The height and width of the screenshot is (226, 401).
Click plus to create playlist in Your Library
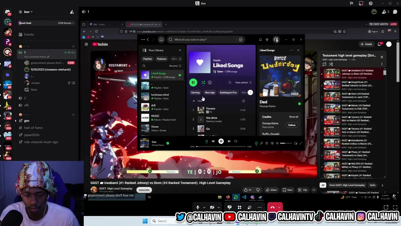[180, 50]
